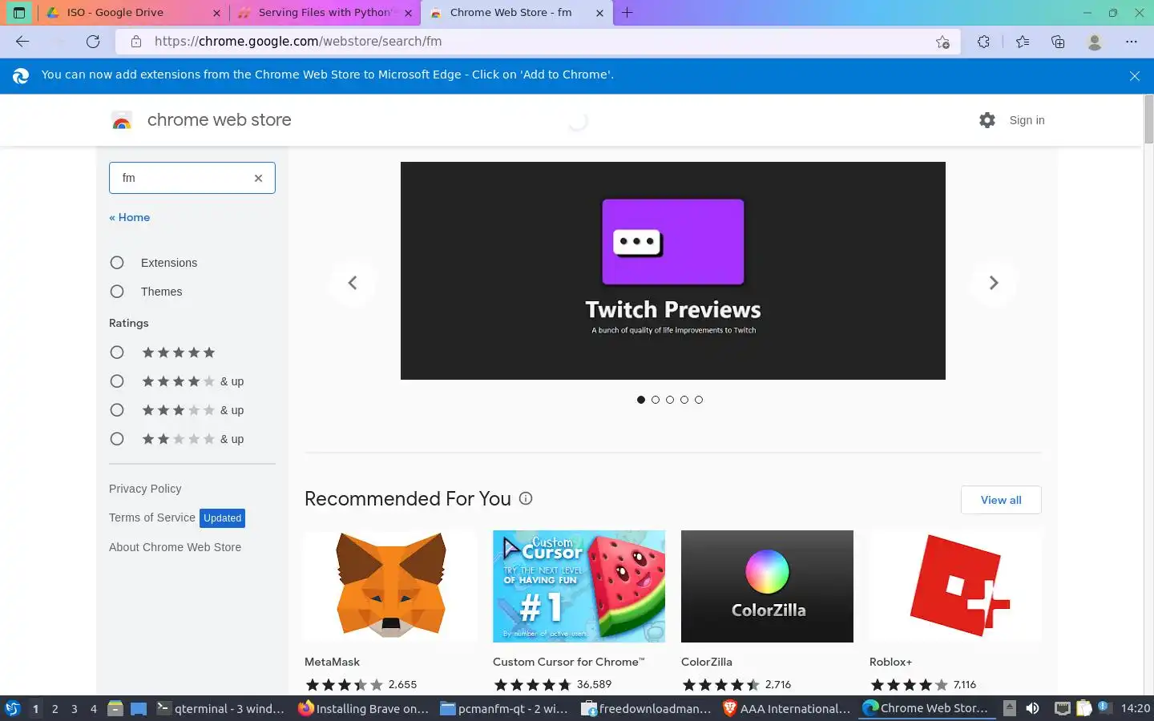Screen dimensions: 1154x721
Task: Select the Chrome Web Store - fm tab
Action: [517, 13]
